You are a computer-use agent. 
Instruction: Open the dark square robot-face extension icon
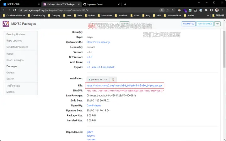pyautogui.click(x=196, y=10)
